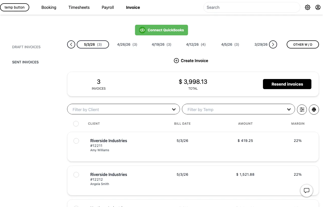Open the chat support bubble

(x=307, y=190)
